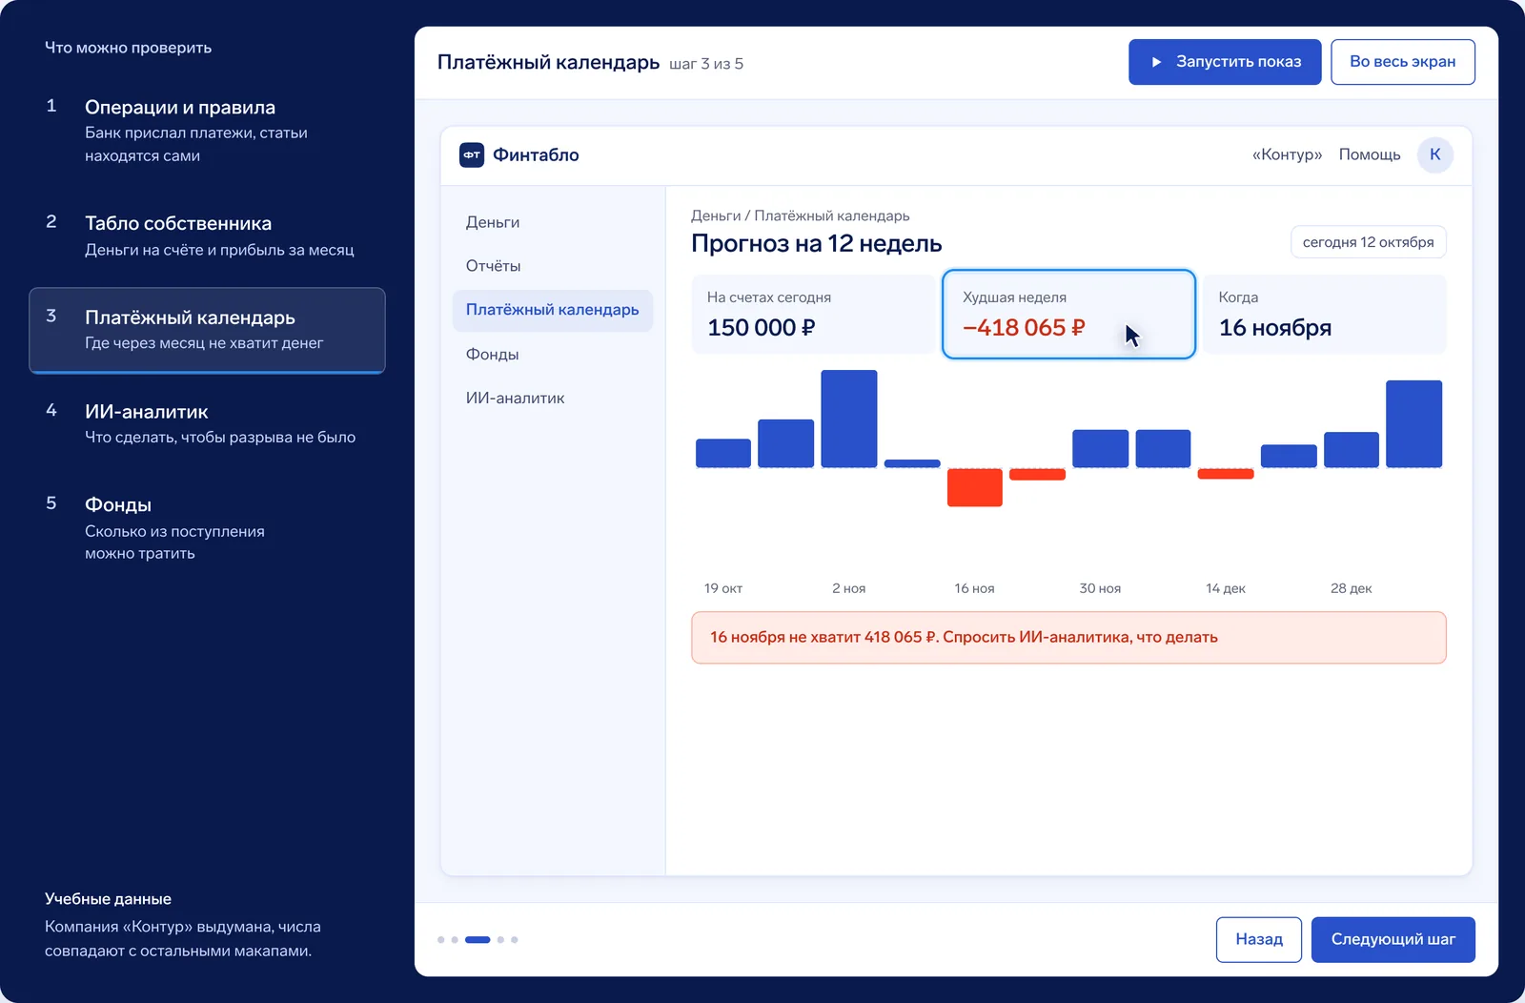Click the alert about 418 065 ₽ shortfall

(x=1068, y=637)
